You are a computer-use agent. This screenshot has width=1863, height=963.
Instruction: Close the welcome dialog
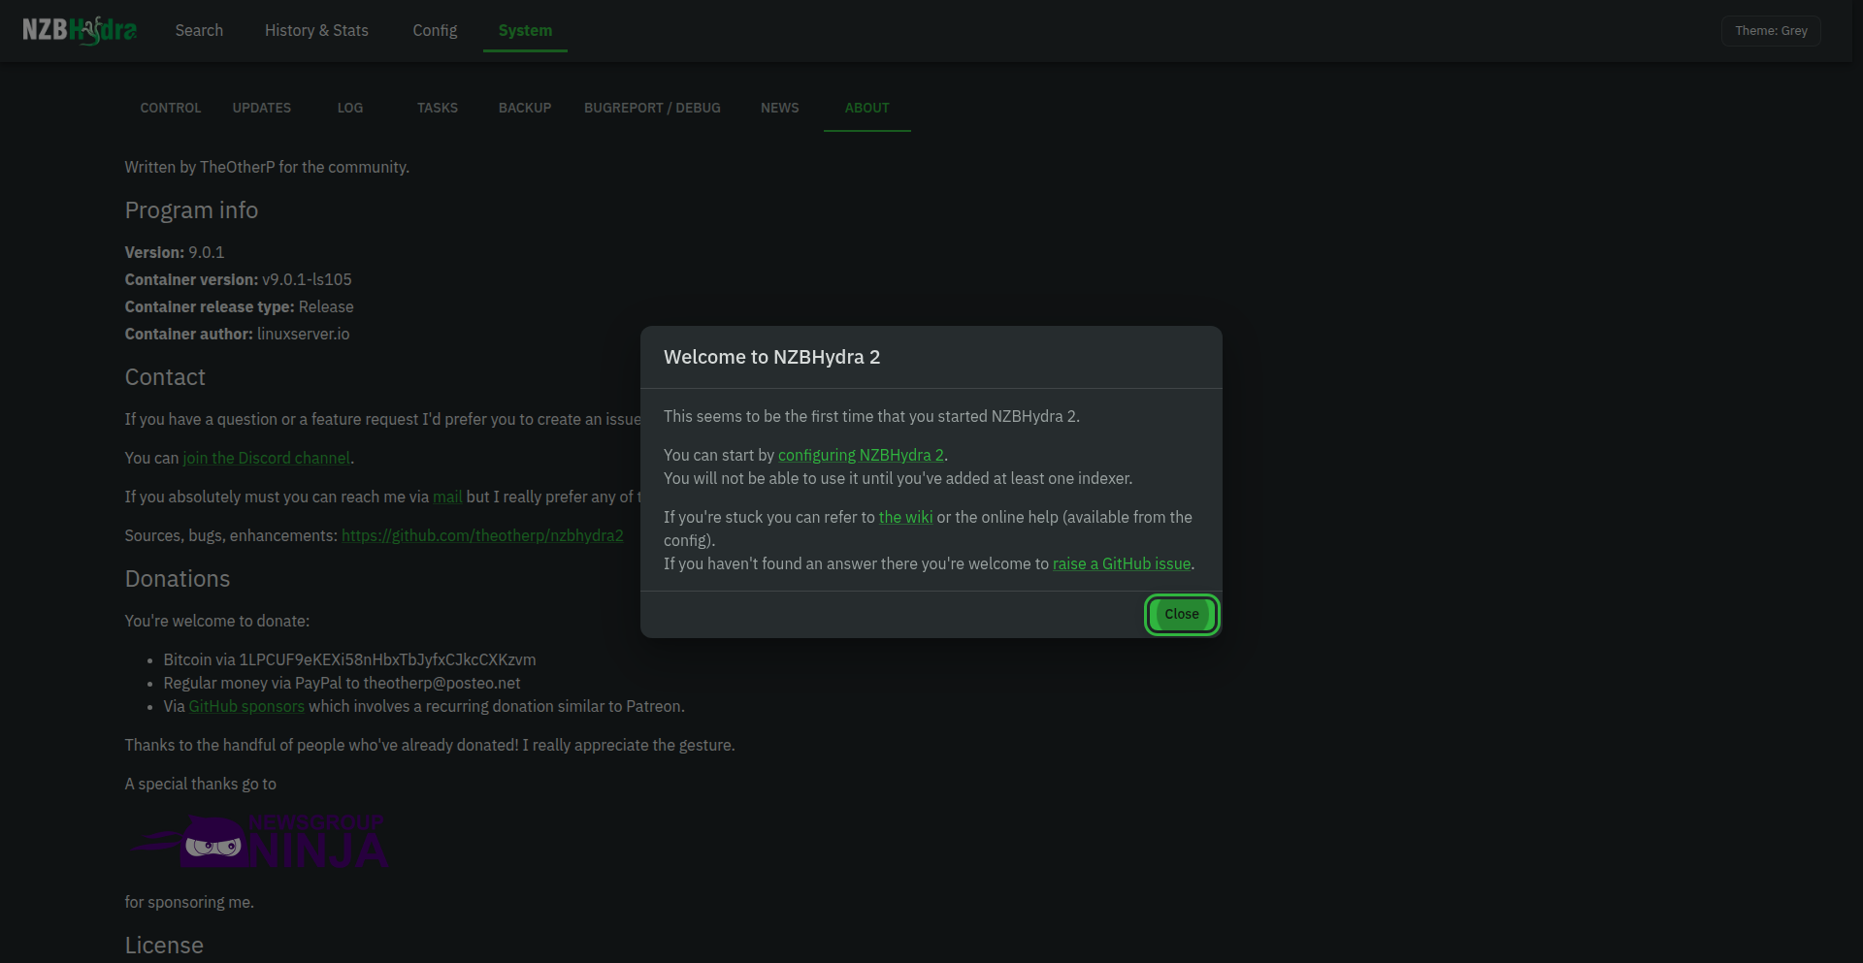[1181, 615]
